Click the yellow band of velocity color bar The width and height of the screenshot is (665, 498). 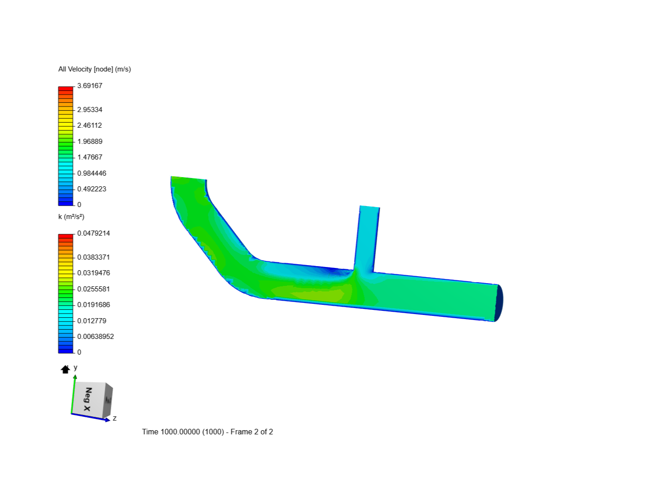[66, 124]
